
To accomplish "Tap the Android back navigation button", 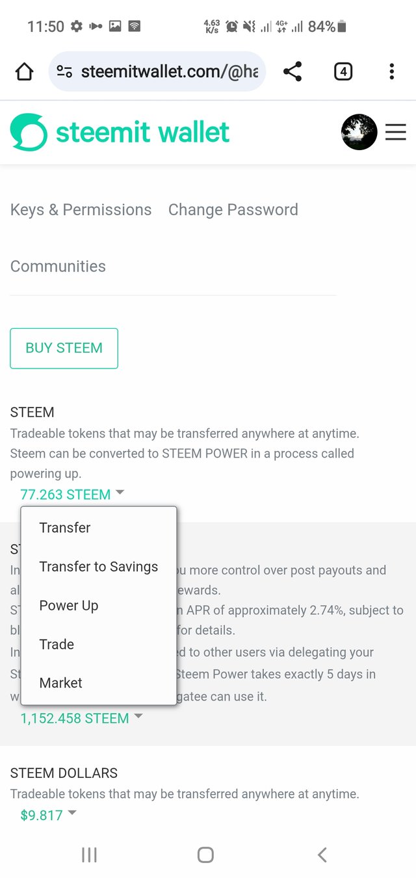I will tap(322, 855).
